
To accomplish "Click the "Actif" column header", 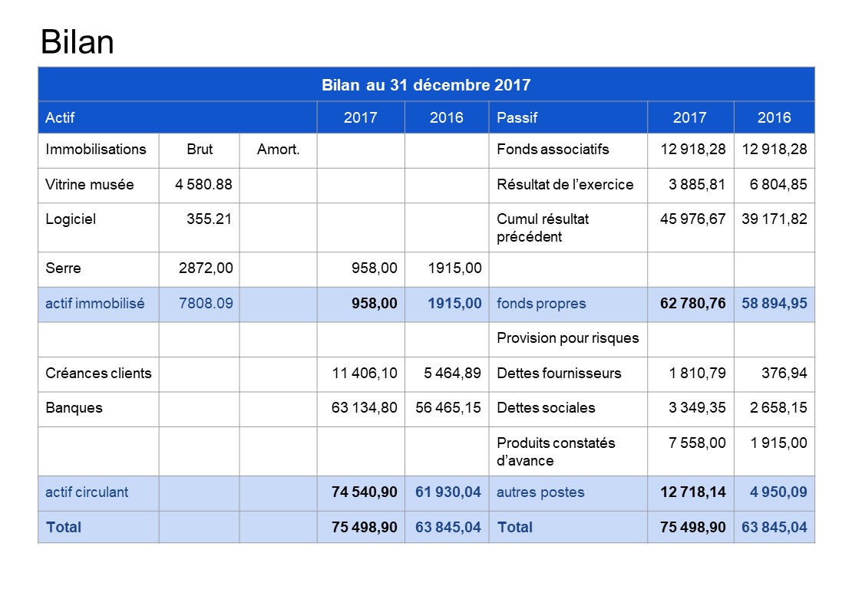I will click(60, 117).
